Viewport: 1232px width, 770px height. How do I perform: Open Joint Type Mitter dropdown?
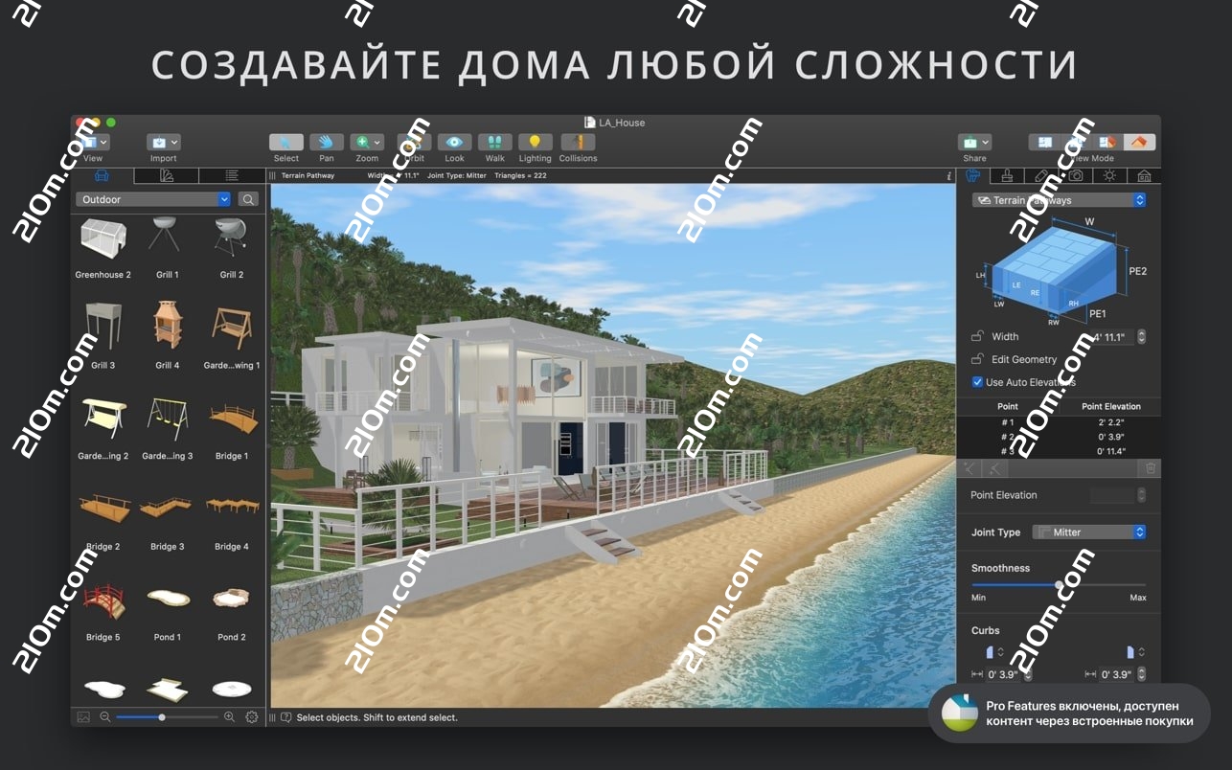(x=1087, y=532)
